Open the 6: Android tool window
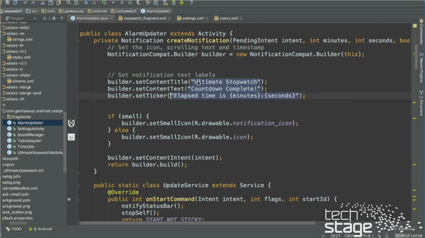425x238 pixels. coord(40,229)
